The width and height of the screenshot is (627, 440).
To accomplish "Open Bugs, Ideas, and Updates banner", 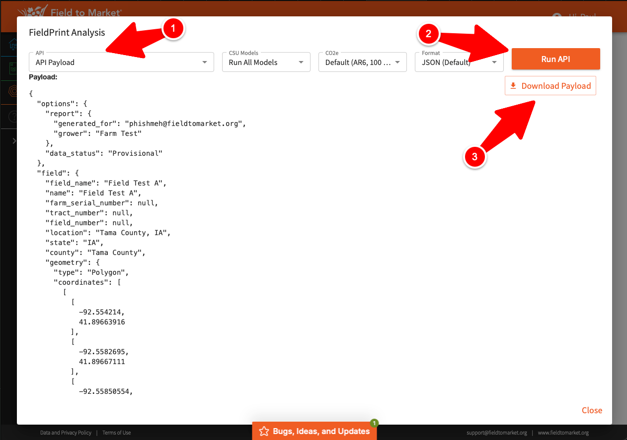I will [x=320, y=431].
